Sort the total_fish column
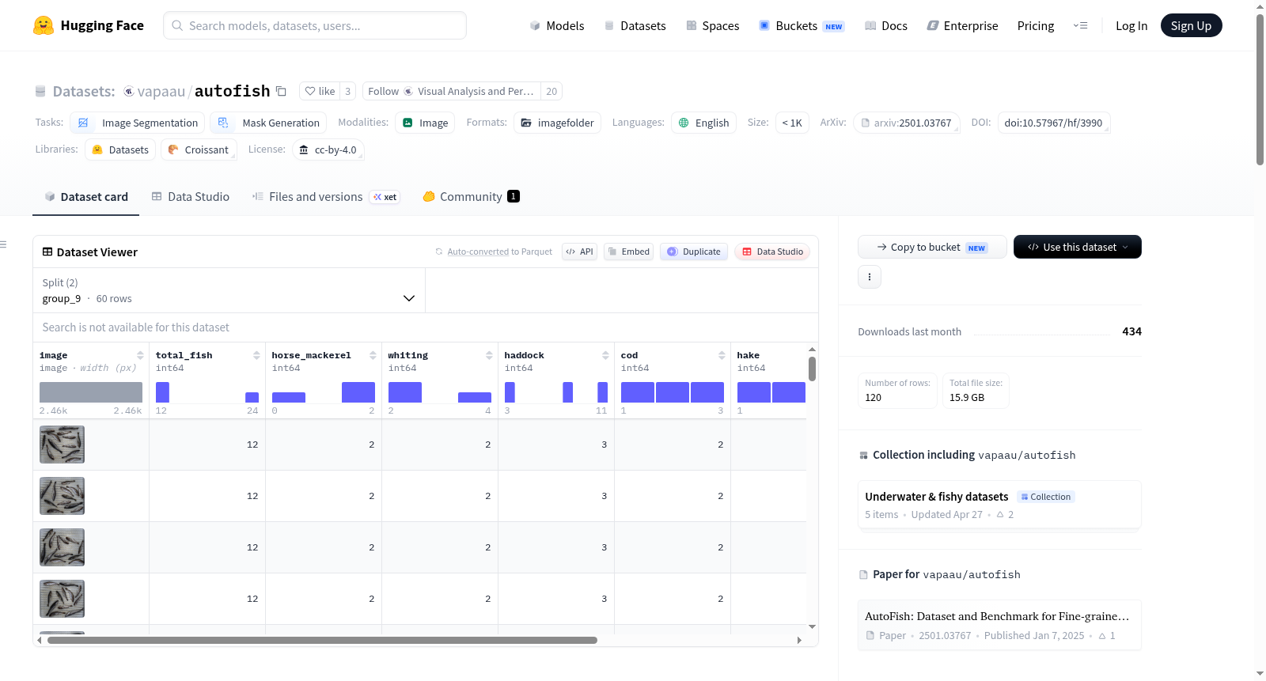This screenshot has width=1266, height=681. [256, 355]
